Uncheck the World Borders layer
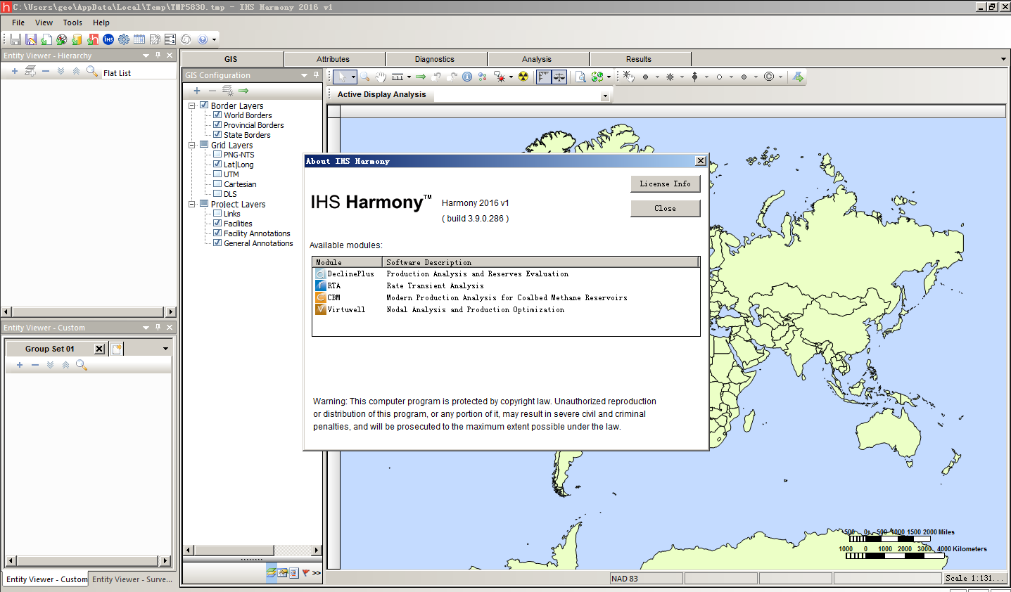1011x592 pixels. [217, 115]
